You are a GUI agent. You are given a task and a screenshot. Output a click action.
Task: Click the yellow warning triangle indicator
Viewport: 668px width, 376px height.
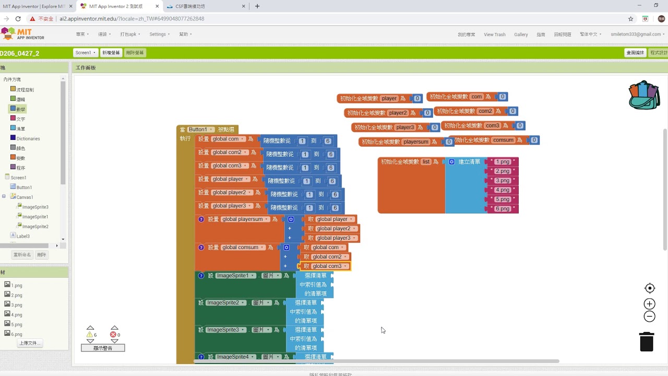tap(90, 335)
